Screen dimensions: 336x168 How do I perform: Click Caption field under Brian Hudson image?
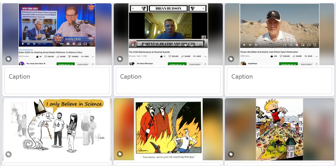pos(168,81)
